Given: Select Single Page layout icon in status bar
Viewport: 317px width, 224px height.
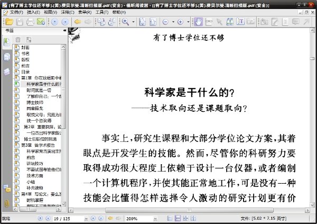Looking at the screenshot, I should coord(170,218).
